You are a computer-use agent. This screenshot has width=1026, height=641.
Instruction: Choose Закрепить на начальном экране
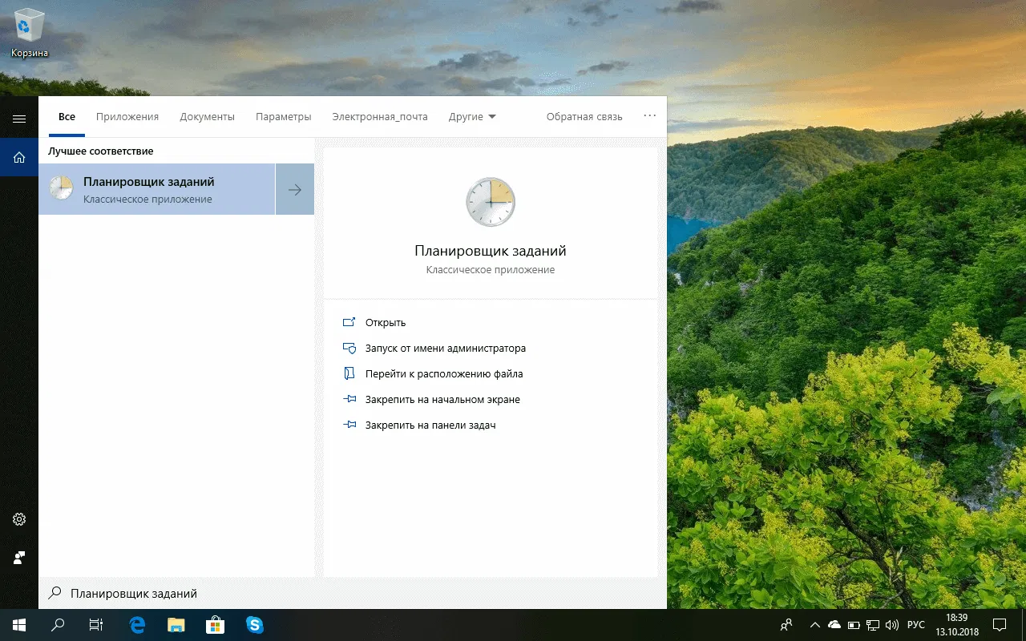[x=431, y=400]
